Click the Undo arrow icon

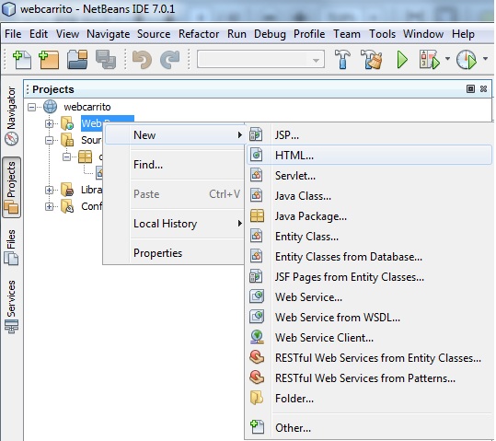click(x=142, y=60)
